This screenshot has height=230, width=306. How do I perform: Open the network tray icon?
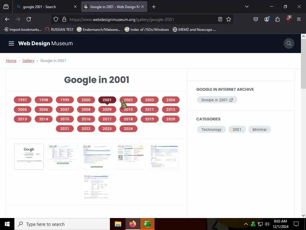point(260,224)
